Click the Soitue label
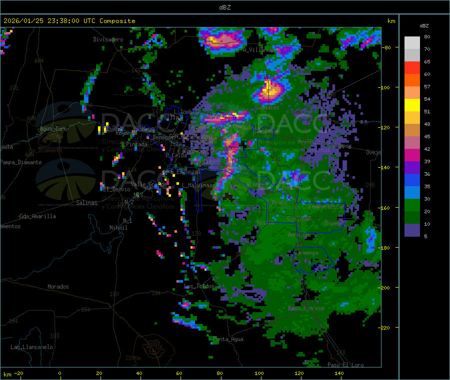Viewport: 450px width, 380px height. tap(265, 222)
